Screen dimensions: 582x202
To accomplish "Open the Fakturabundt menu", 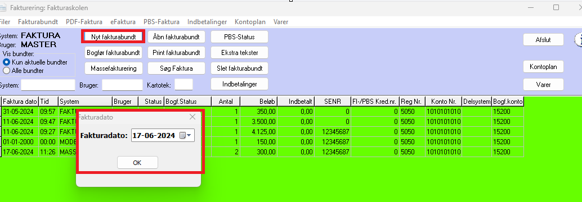I will pyautogui.click(x=38, y=22).
